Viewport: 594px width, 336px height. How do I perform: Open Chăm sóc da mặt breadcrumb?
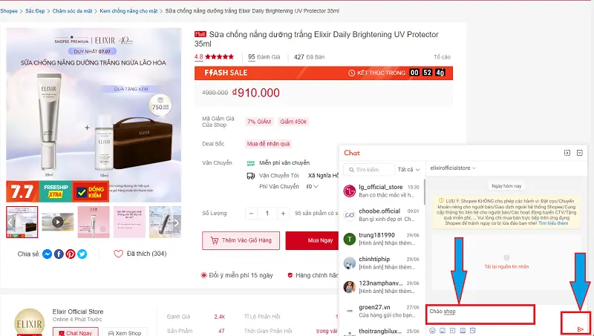point(72,11)
